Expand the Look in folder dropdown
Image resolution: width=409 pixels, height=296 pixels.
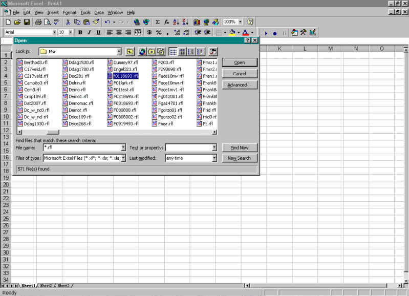(x=119, y=52)
